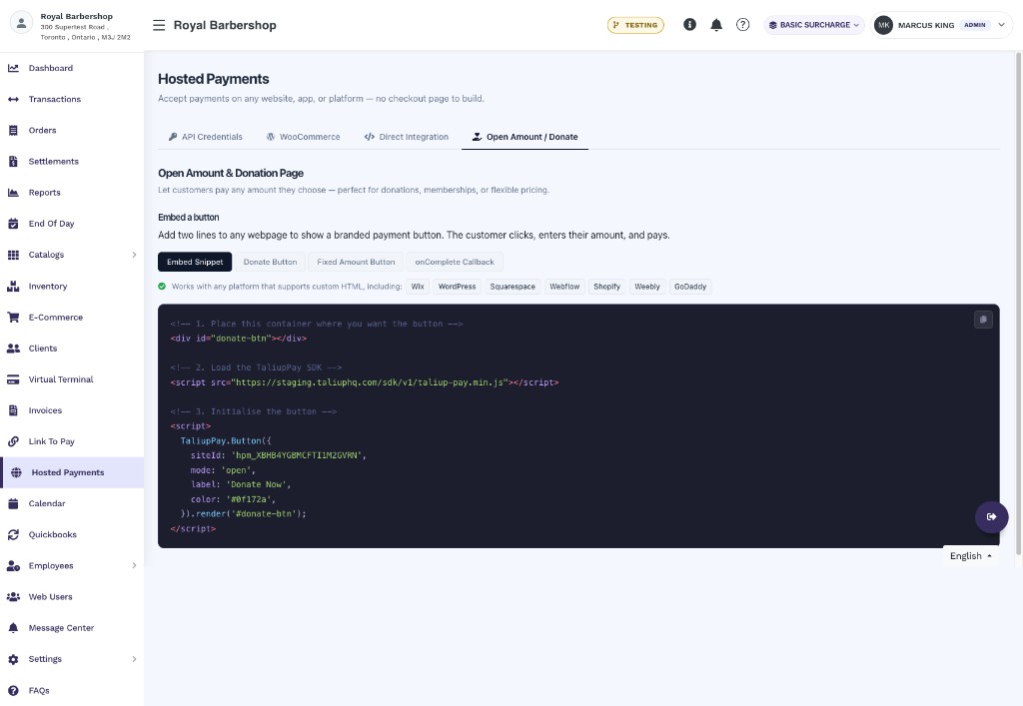Expand the Employees submenu chevron

point(134,566)
